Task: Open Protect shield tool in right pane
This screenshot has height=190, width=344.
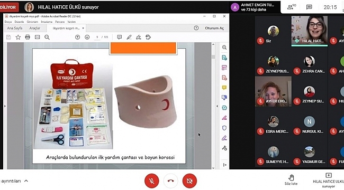Action: click(224, 128)
